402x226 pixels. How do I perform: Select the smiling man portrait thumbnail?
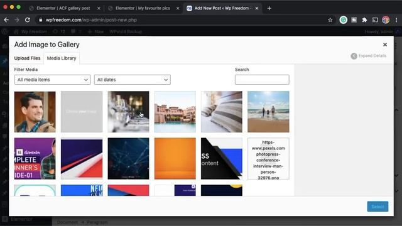(35, 112)
